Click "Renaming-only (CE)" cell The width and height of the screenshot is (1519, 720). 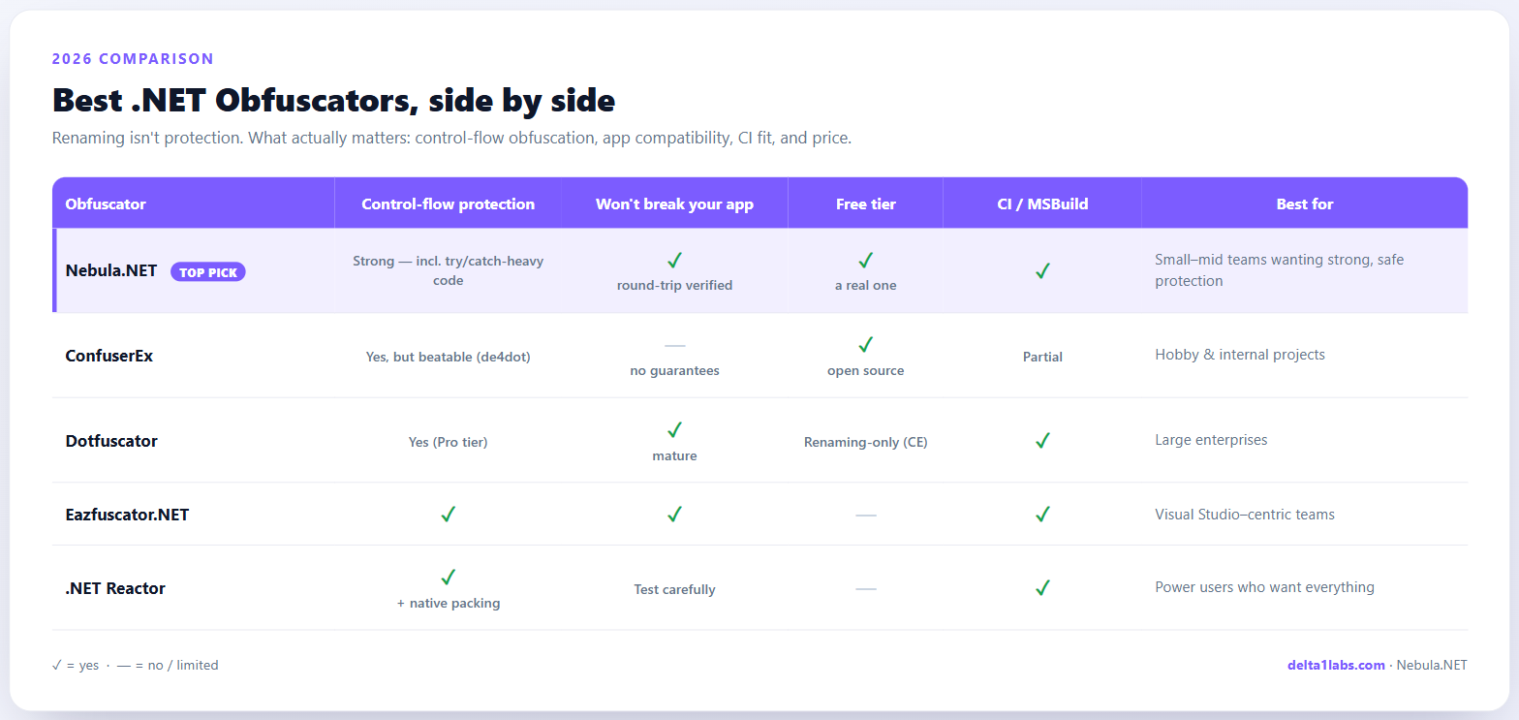(x=866, y=442)
